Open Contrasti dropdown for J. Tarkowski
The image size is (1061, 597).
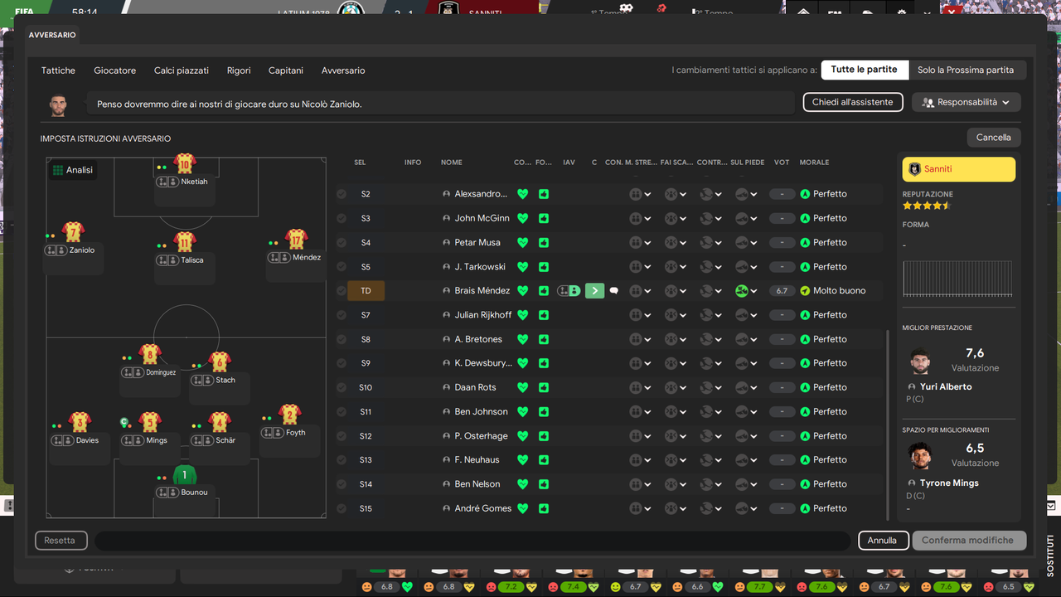pos(711,267)
